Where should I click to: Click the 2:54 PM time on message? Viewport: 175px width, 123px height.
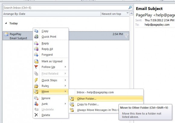coord(118,34)
